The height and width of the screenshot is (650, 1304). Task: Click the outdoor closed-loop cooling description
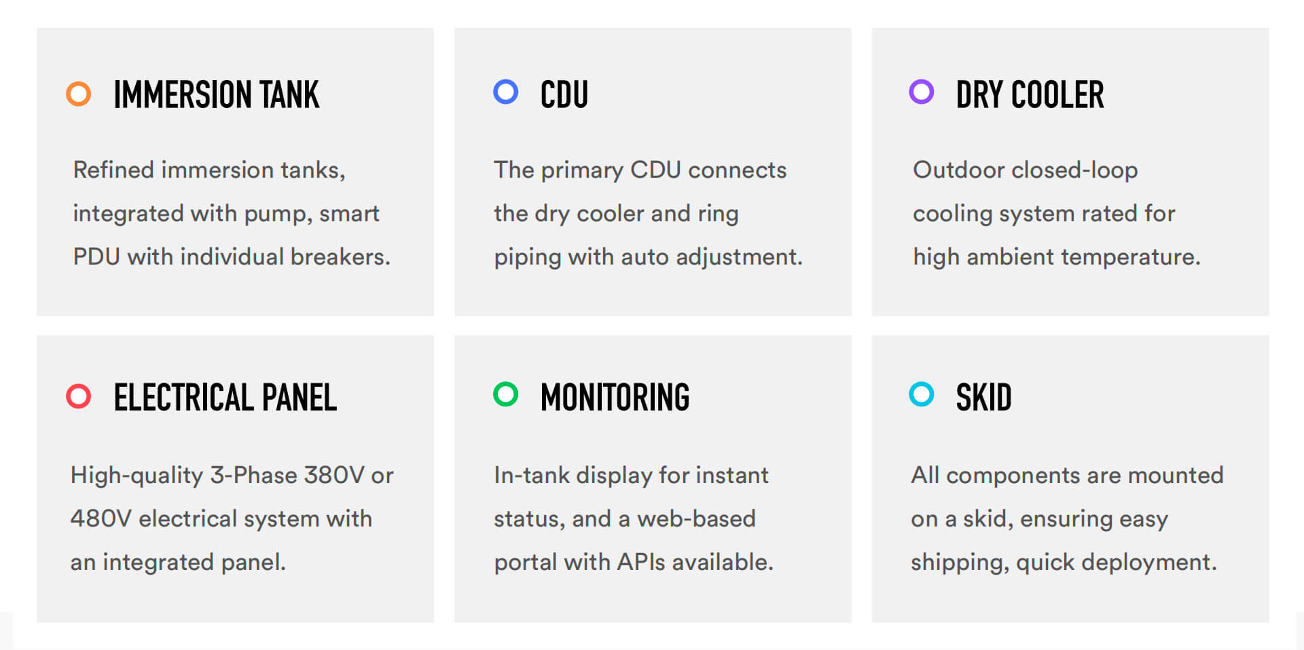click(1056, 213)
